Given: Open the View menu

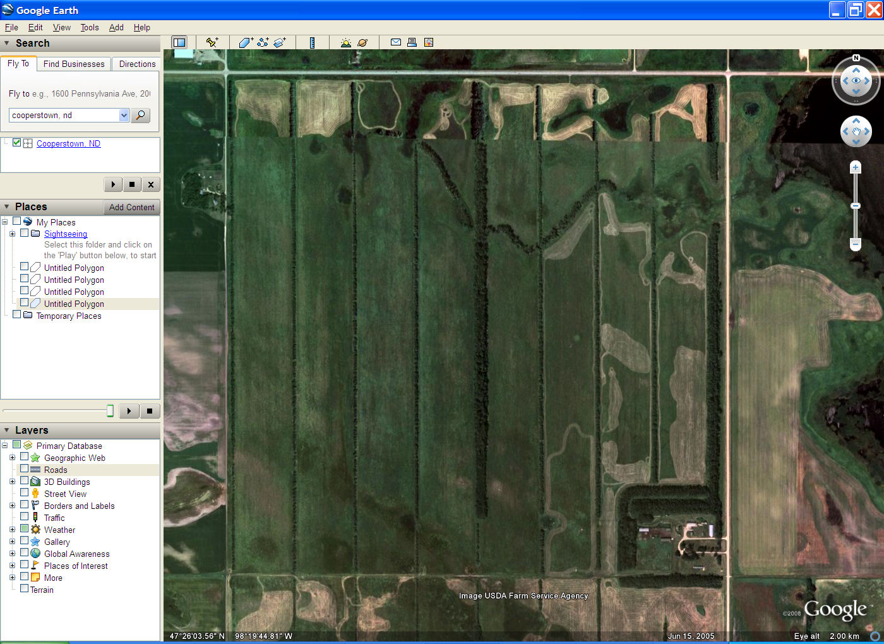Looking at the screenshot, I should (x=62, y=27).
